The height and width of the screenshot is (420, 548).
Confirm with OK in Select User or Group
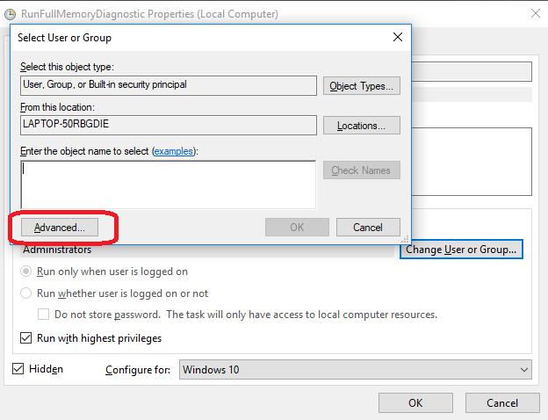(297, 228)
